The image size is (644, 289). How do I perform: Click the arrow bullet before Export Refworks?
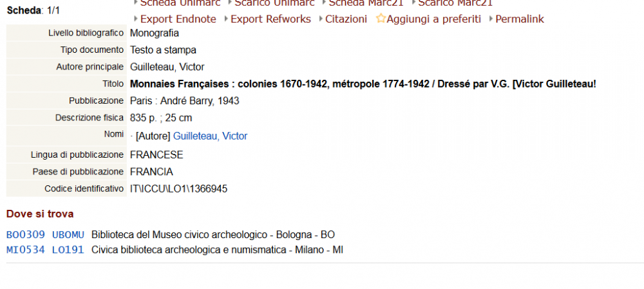[x=225, y=19]
